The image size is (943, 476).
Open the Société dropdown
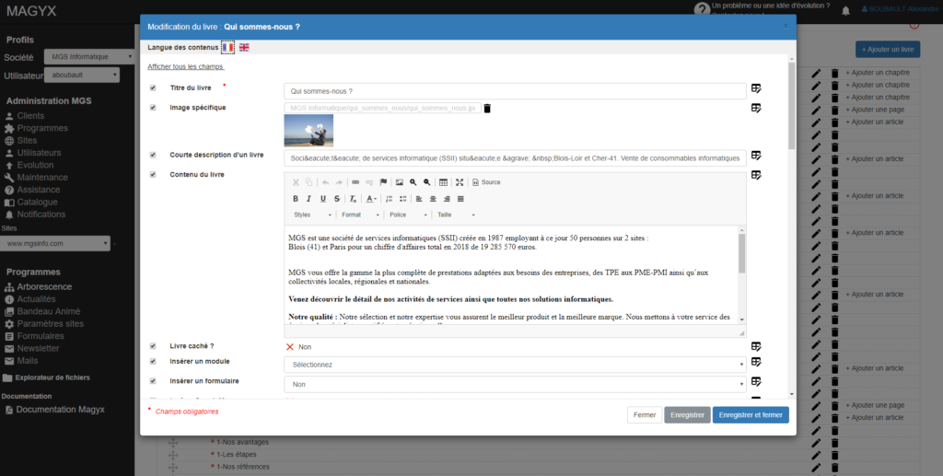point(89,57)
